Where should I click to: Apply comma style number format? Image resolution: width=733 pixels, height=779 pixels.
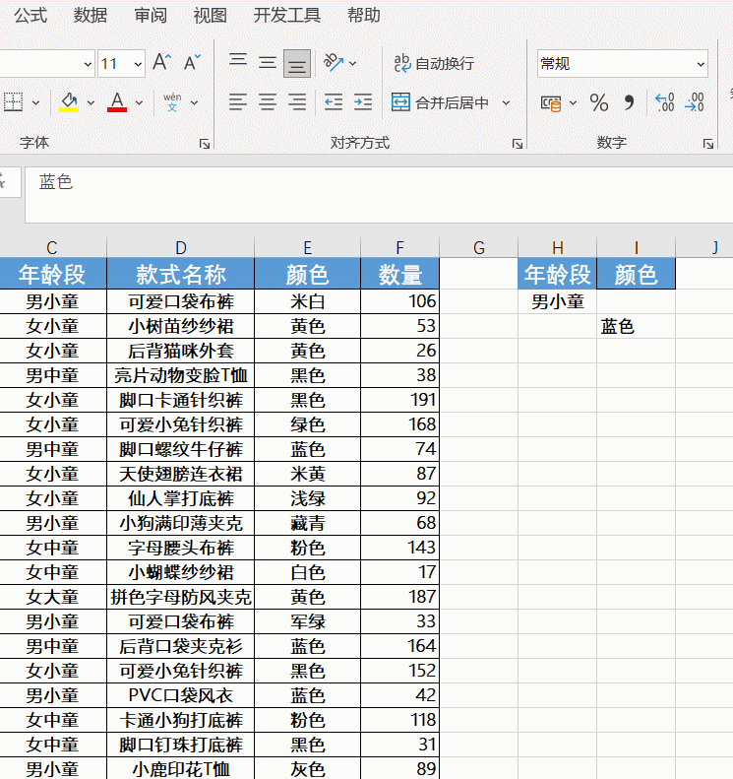[629, 102]
